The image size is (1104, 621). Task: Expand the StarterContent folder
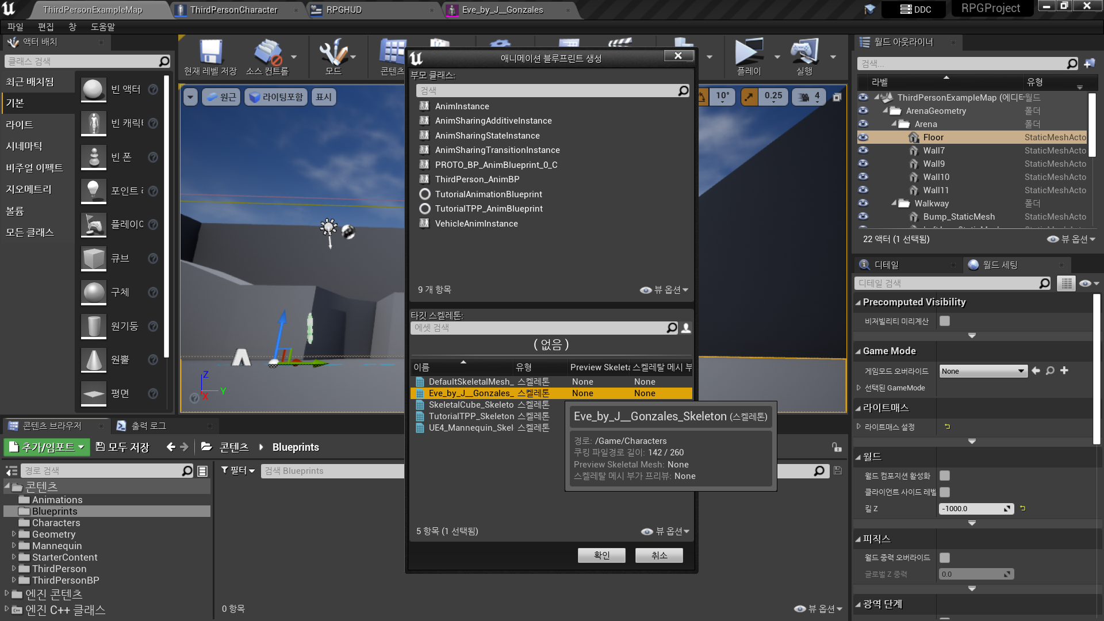pyautogui.click(x=14, y=557)
